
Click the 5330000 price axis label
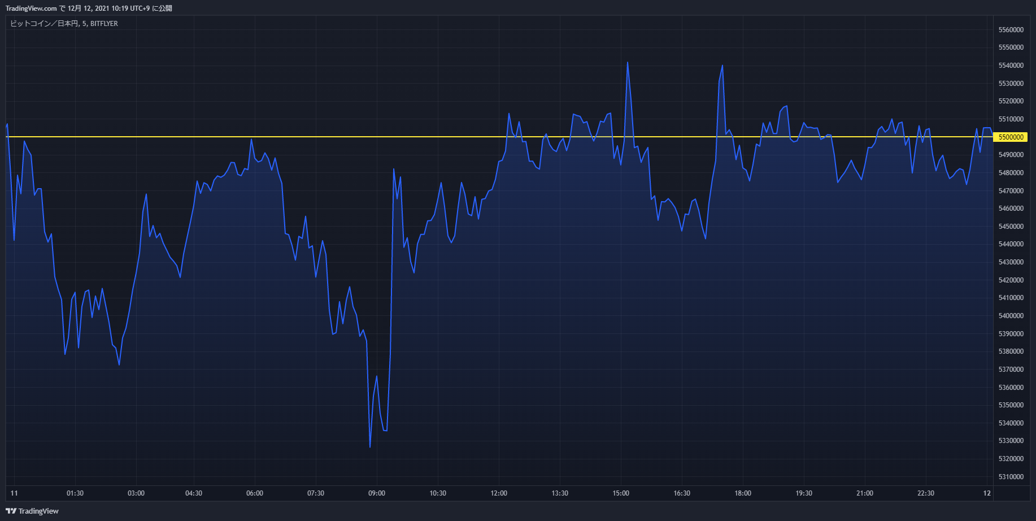point(1011,441)
